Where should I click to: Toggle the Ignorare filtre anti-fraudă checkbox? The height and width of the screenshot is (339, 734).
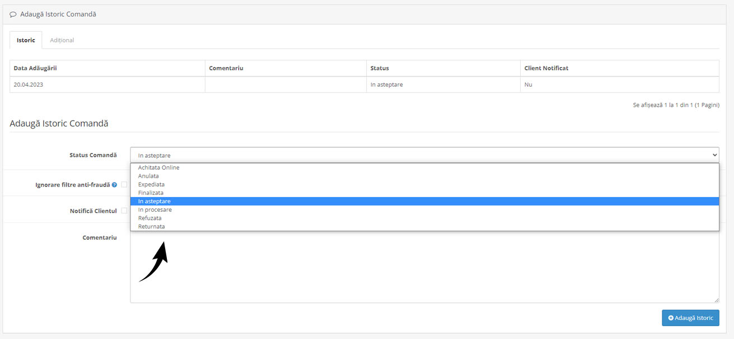click(x=124, y=184)
